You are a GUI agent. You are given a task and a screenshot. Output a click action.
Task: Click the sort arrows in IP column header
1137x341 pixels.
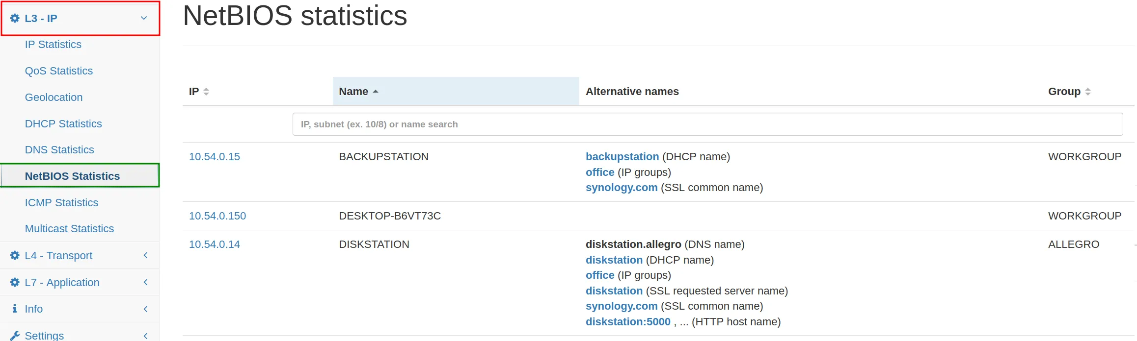pos(206,92)
